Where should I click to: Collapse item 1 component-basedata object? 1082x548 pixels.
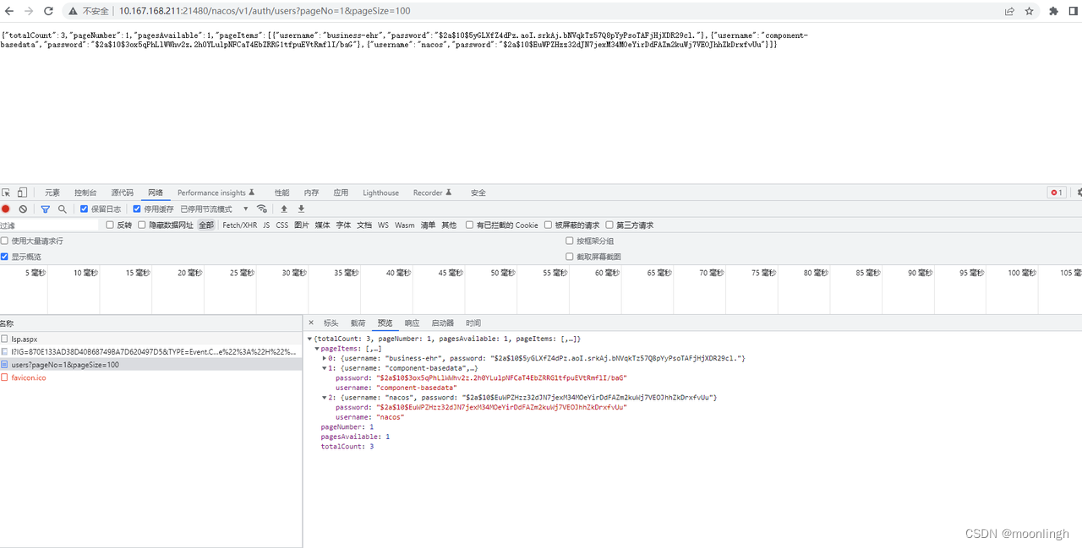pyautogui.click(x=325, y=368)
